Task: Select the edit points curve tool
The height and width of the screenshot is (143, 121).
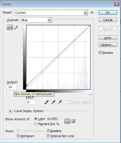Action: pos(10,27)
